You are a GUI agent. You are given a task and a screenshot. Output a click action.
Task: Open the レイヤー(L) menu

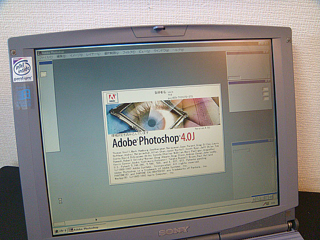click(x=93, y=54)
